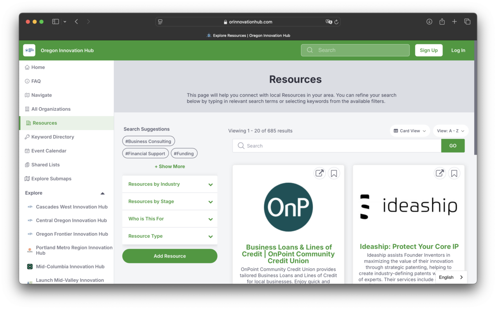
Task: Open Ideaship: Protect Your Core IP title
Action: (x=409, y=247)
